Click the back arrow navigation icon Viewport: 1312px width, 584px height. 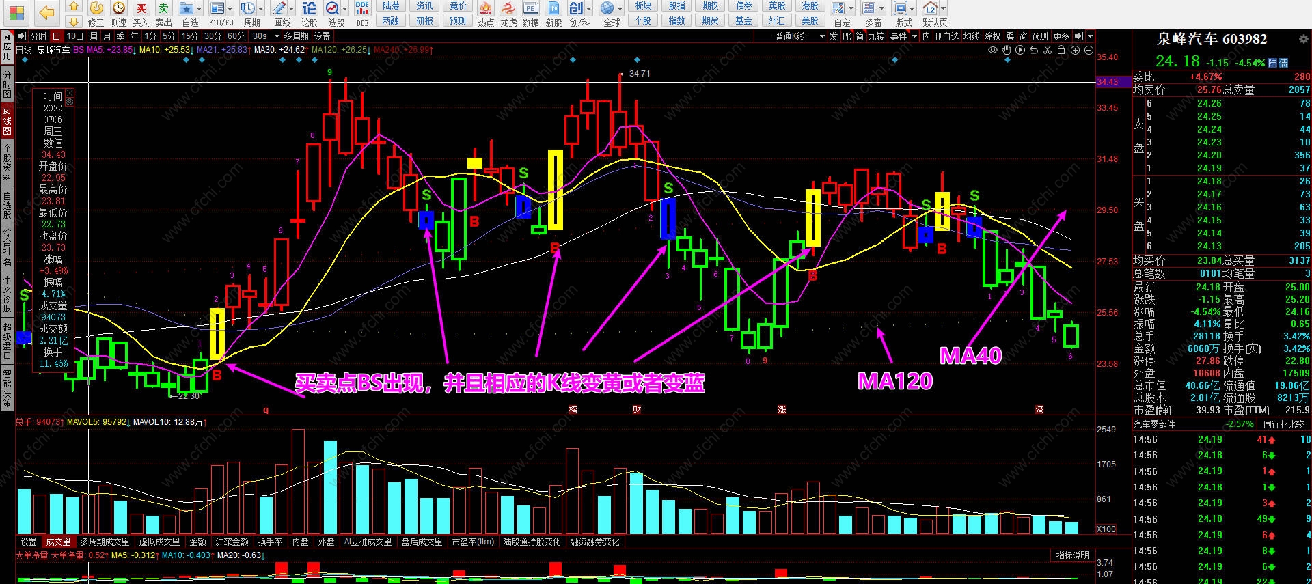[x=46, y=12]
